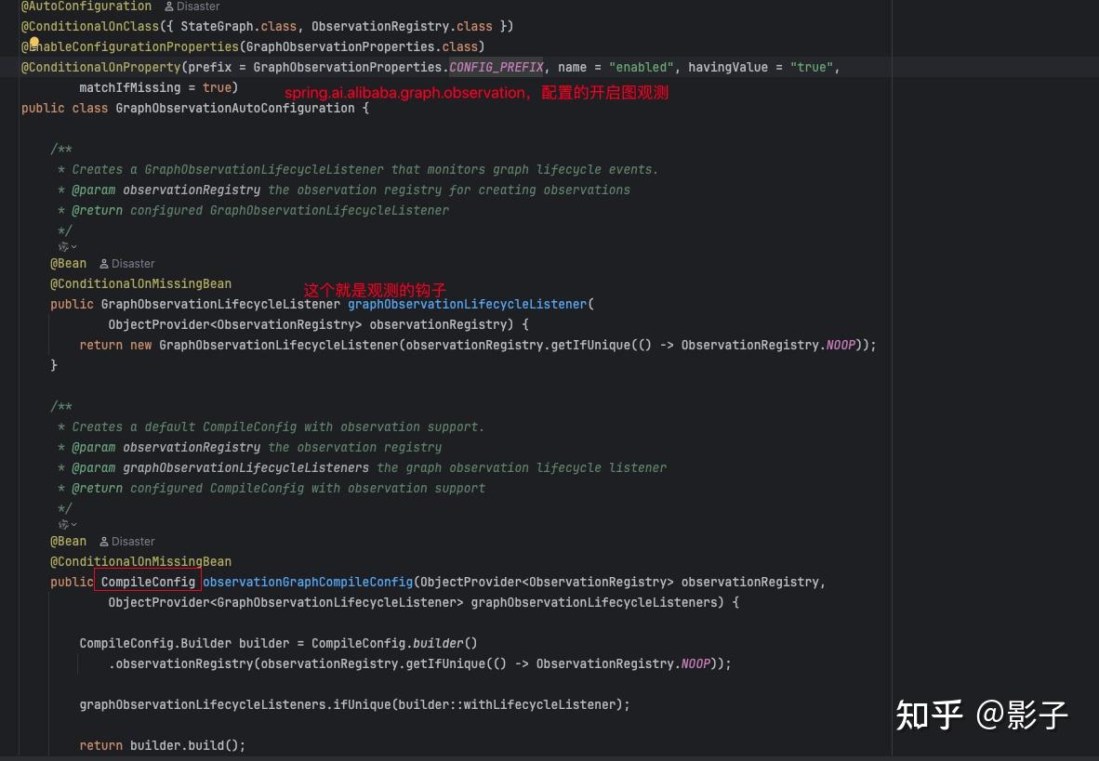Screen dimensions: 1099x761
Task: Click the red-boxed CompileConfig highlight marker
Action: click(148, 581)
